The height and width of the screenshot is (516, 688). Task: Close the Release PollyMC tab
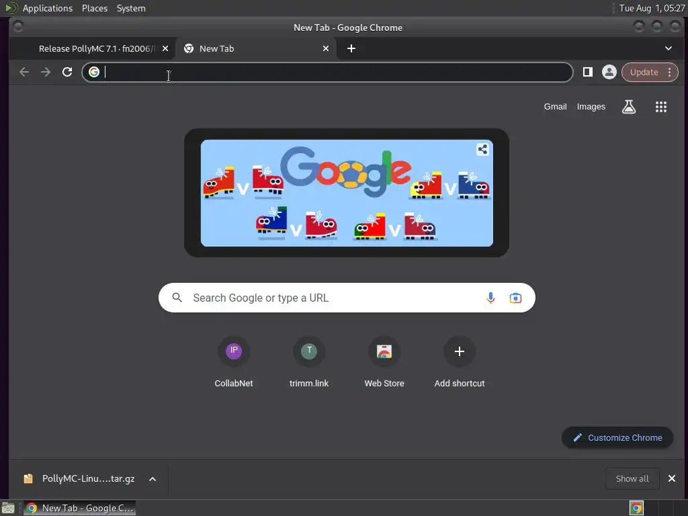[x=165, y=48]
